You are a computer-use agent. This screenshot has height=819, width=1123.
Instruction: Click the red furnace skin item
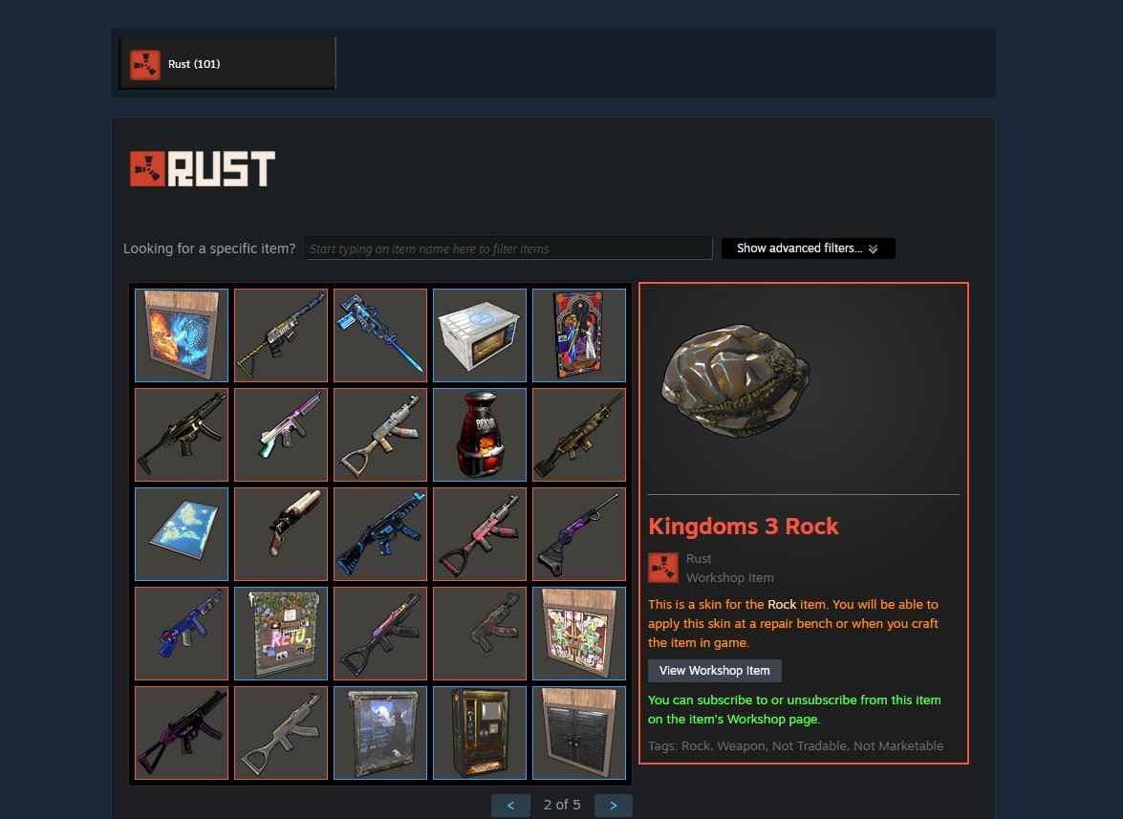point(480,435)
